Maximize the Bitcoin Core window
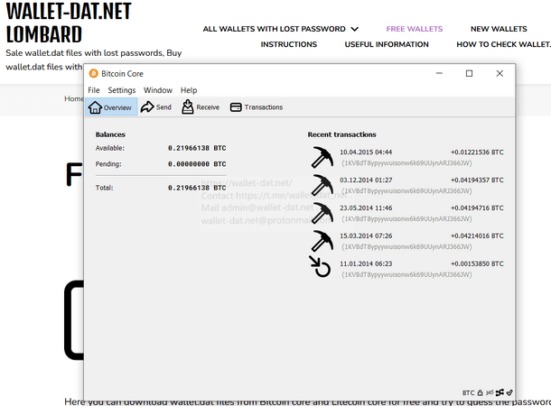Image resolution: width=551 pixels, height=406 pixels. tap(469, 73)
